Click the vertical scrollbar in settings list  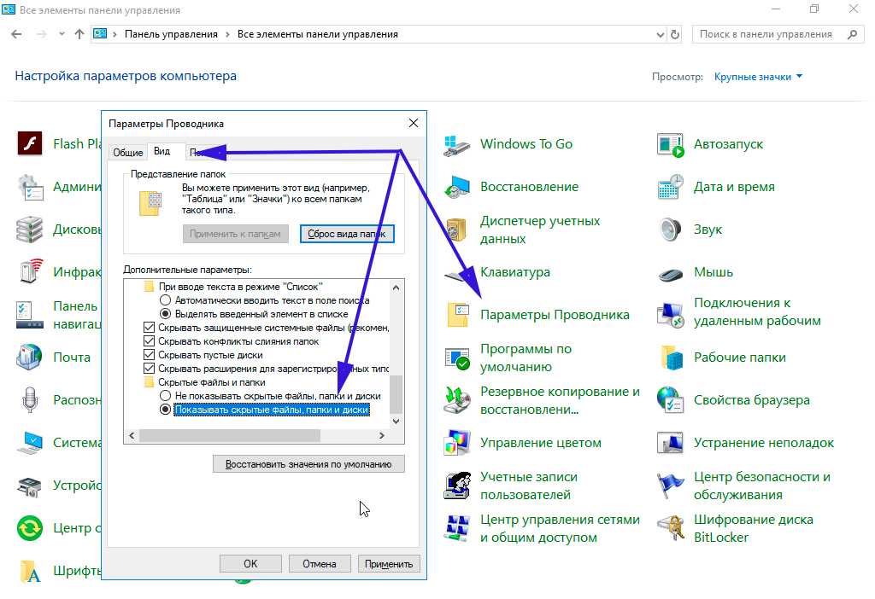pos(396,394)
